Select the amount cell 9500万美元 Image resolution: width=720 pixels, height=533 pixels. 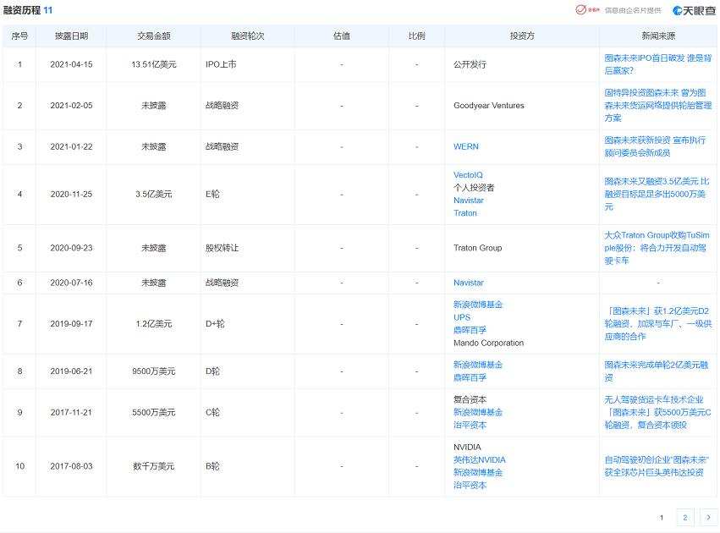[153, 371]
